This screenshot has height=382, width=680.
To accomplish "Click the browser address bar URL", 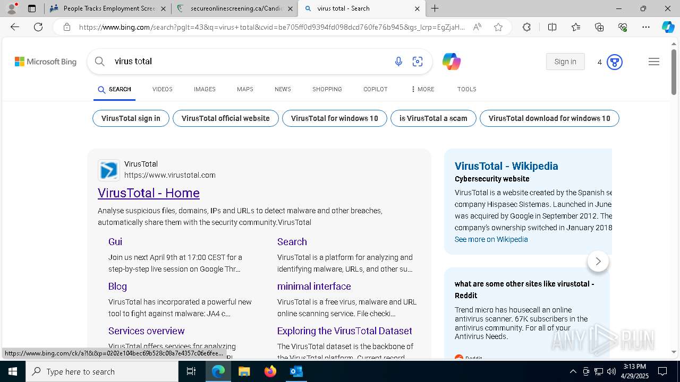I will point(271,27).
